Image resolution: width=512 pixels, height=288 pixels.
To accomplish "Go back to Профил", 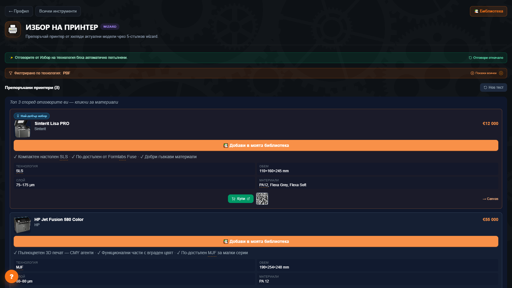I will [19, 11].
